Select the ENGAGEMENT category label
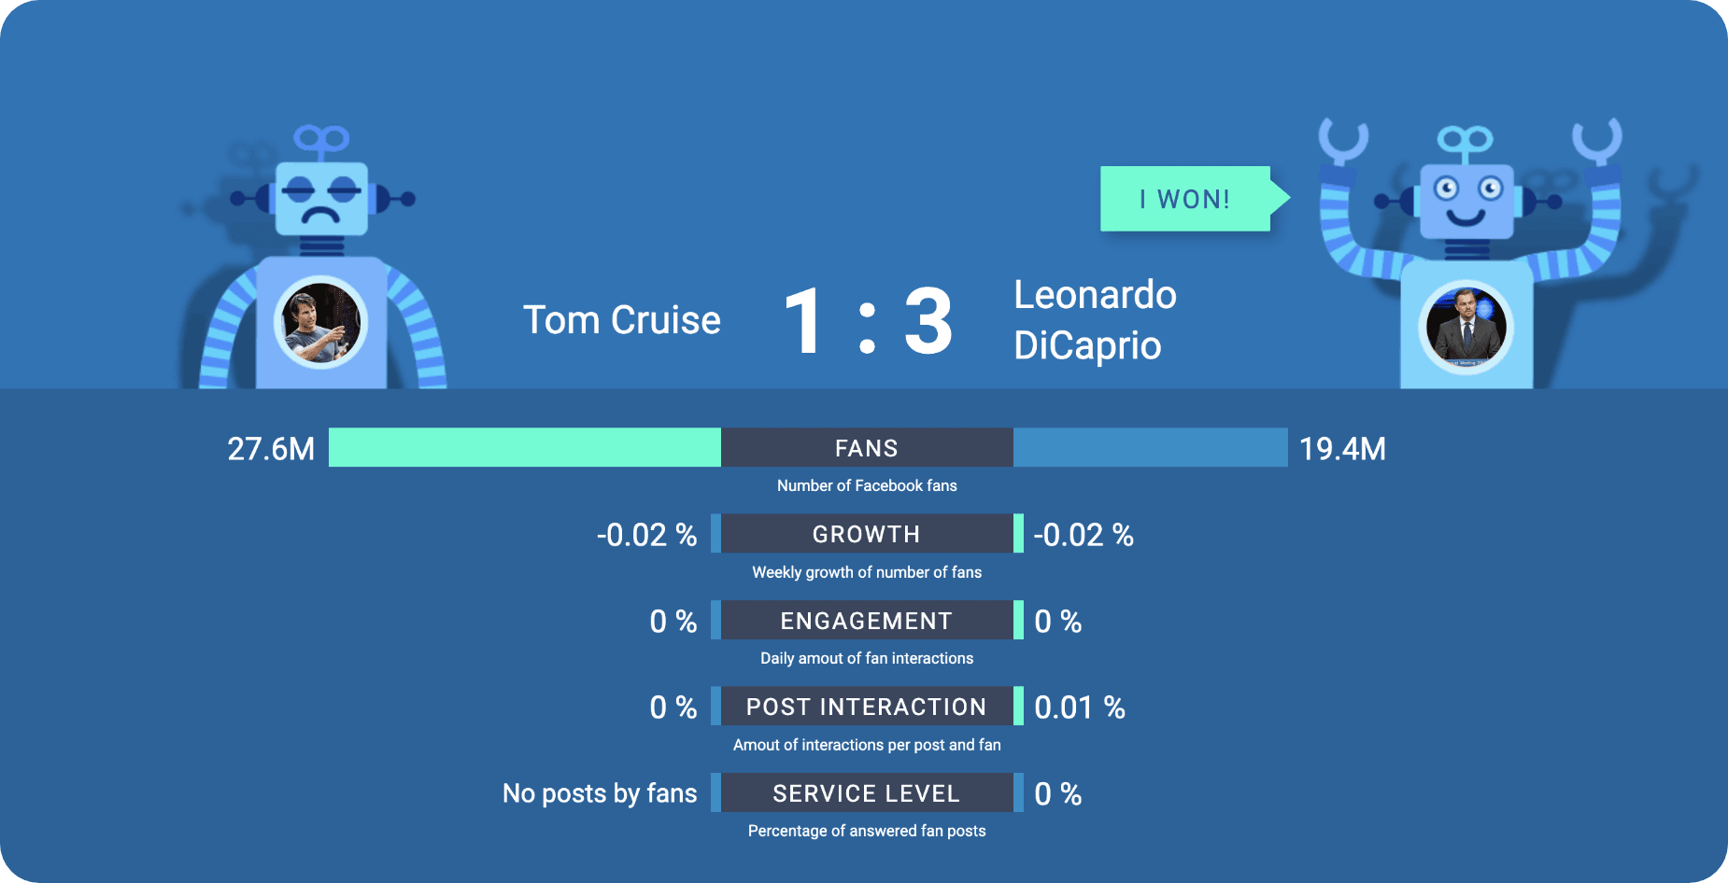Image resolution: width=1728 pixels, height=883 pixels. click(x=867, y=621)
